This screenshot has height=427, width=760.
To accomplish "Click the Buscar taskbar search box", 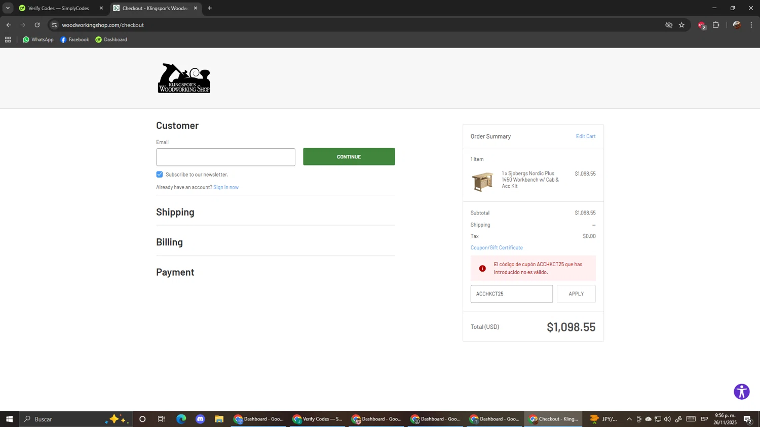I will click(76, 419).
